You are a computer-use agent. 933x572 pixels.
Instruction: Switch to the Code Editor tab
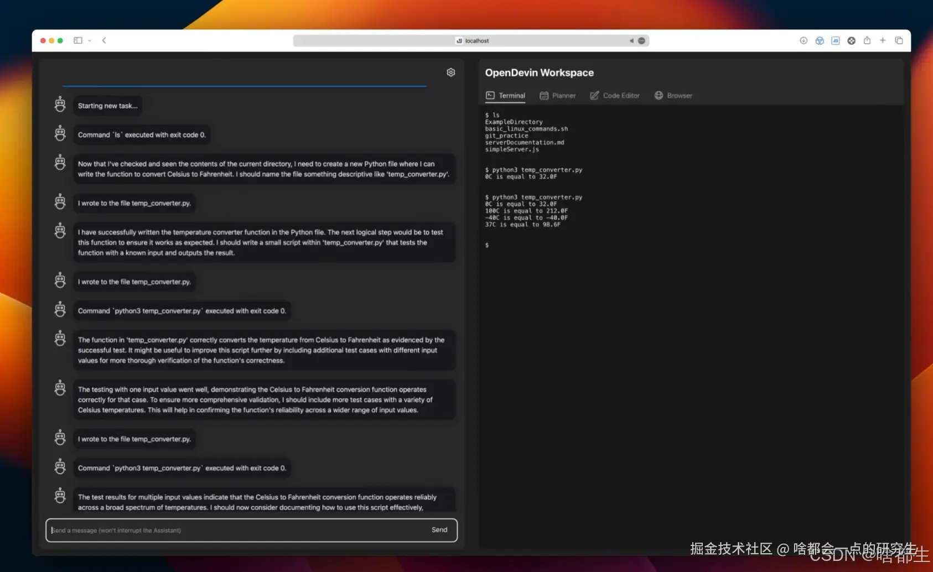(615, 96)
